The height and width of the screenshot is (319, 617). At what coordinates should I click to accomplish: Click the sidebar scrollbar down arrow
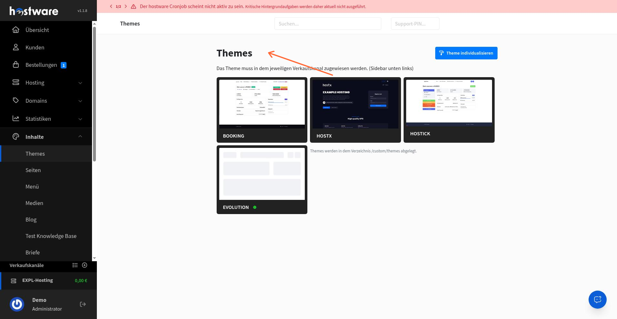point(94,258)
